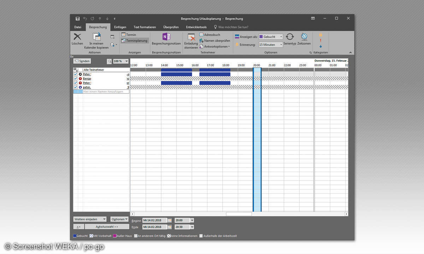Open the Datei tab
Screen dimensions: 424x254
(78, 27)
